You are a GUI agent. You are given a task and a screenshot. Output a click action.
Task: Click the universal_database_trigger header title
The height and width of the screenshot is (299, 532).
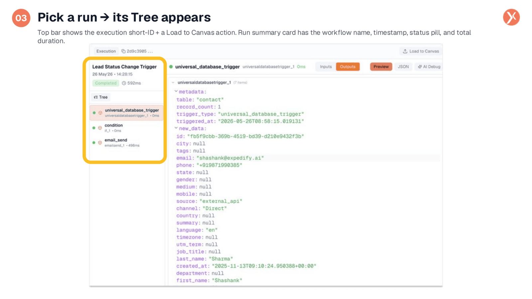point(207,67)
